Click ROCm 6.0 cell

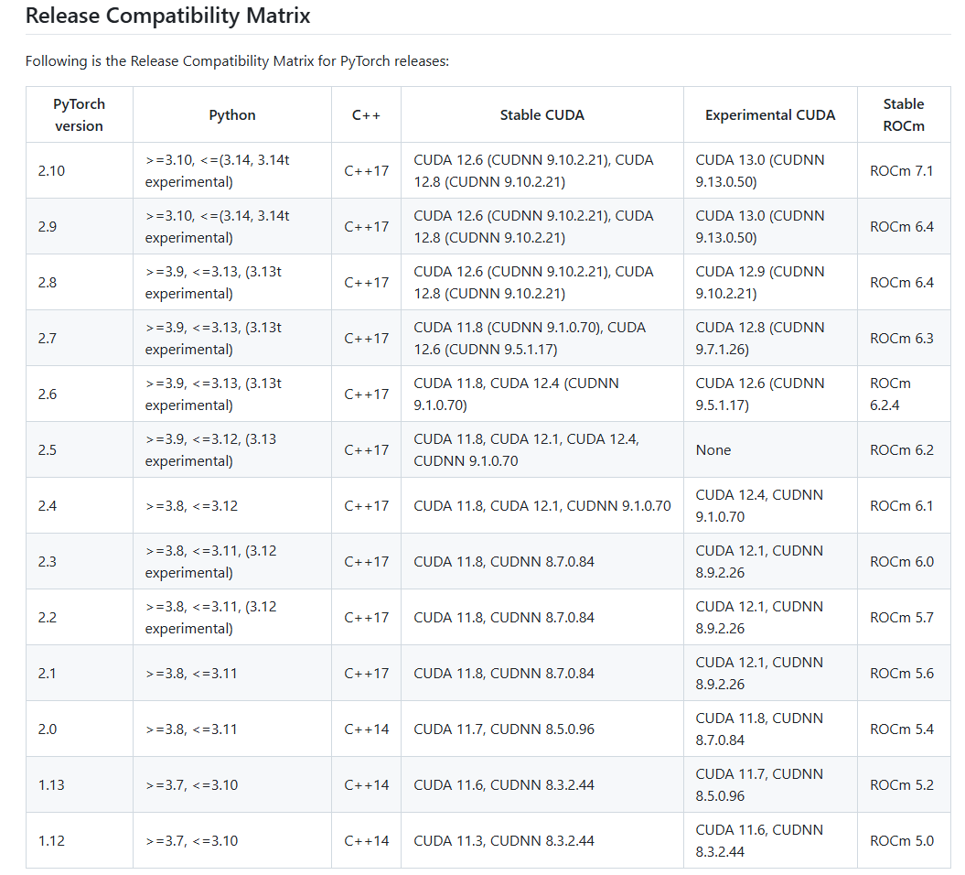904,562
